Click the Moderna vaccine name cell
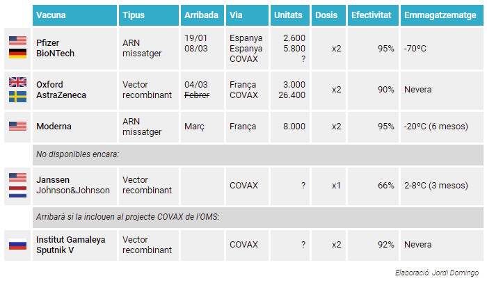487x283 pixels. click(x=75, y=127)
